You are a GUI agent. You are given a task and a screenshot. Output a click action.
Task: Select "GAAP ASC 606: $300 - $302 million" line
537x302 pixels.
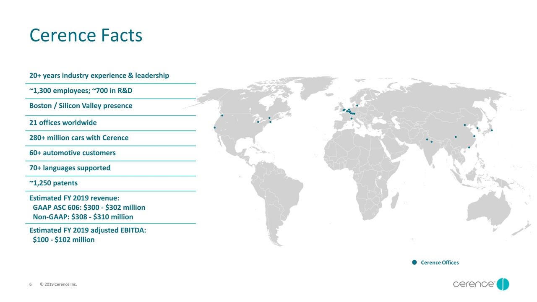89,208
